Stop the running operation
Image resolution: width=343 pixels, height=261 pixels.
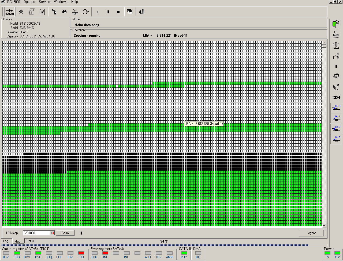click(x=118, y=12)
